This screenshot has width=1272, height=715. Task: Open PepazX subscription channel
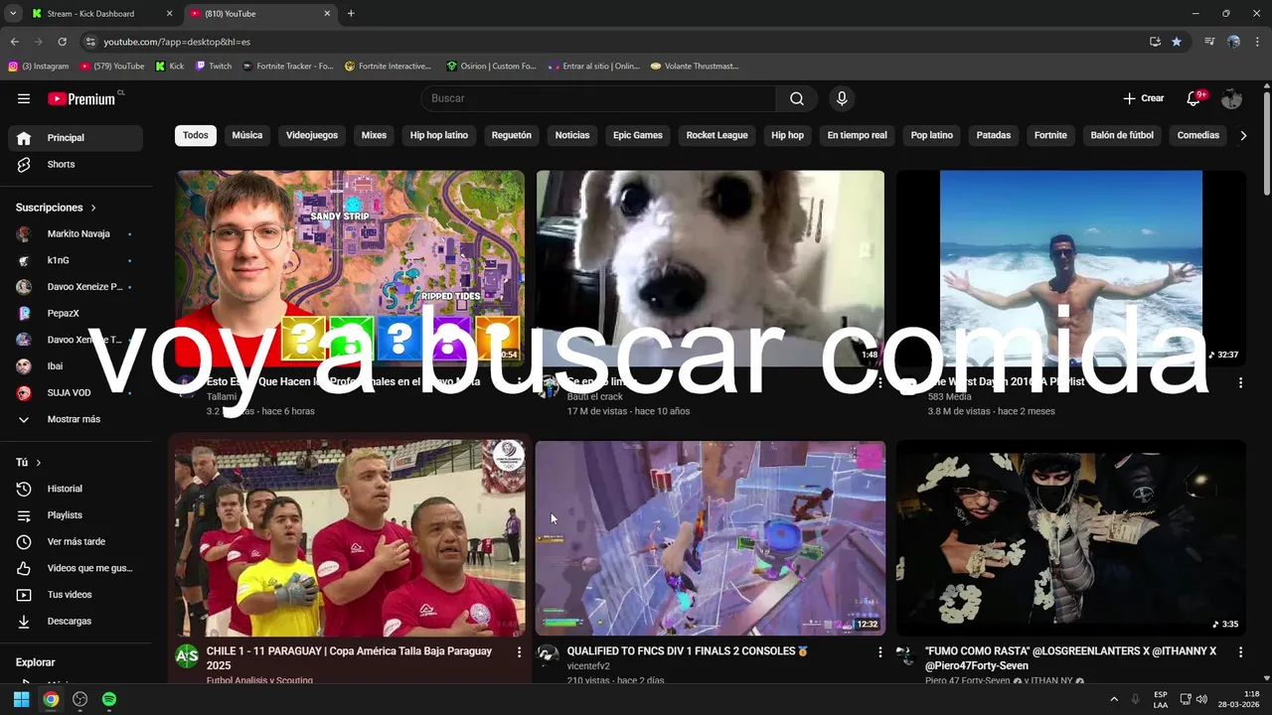76,313
